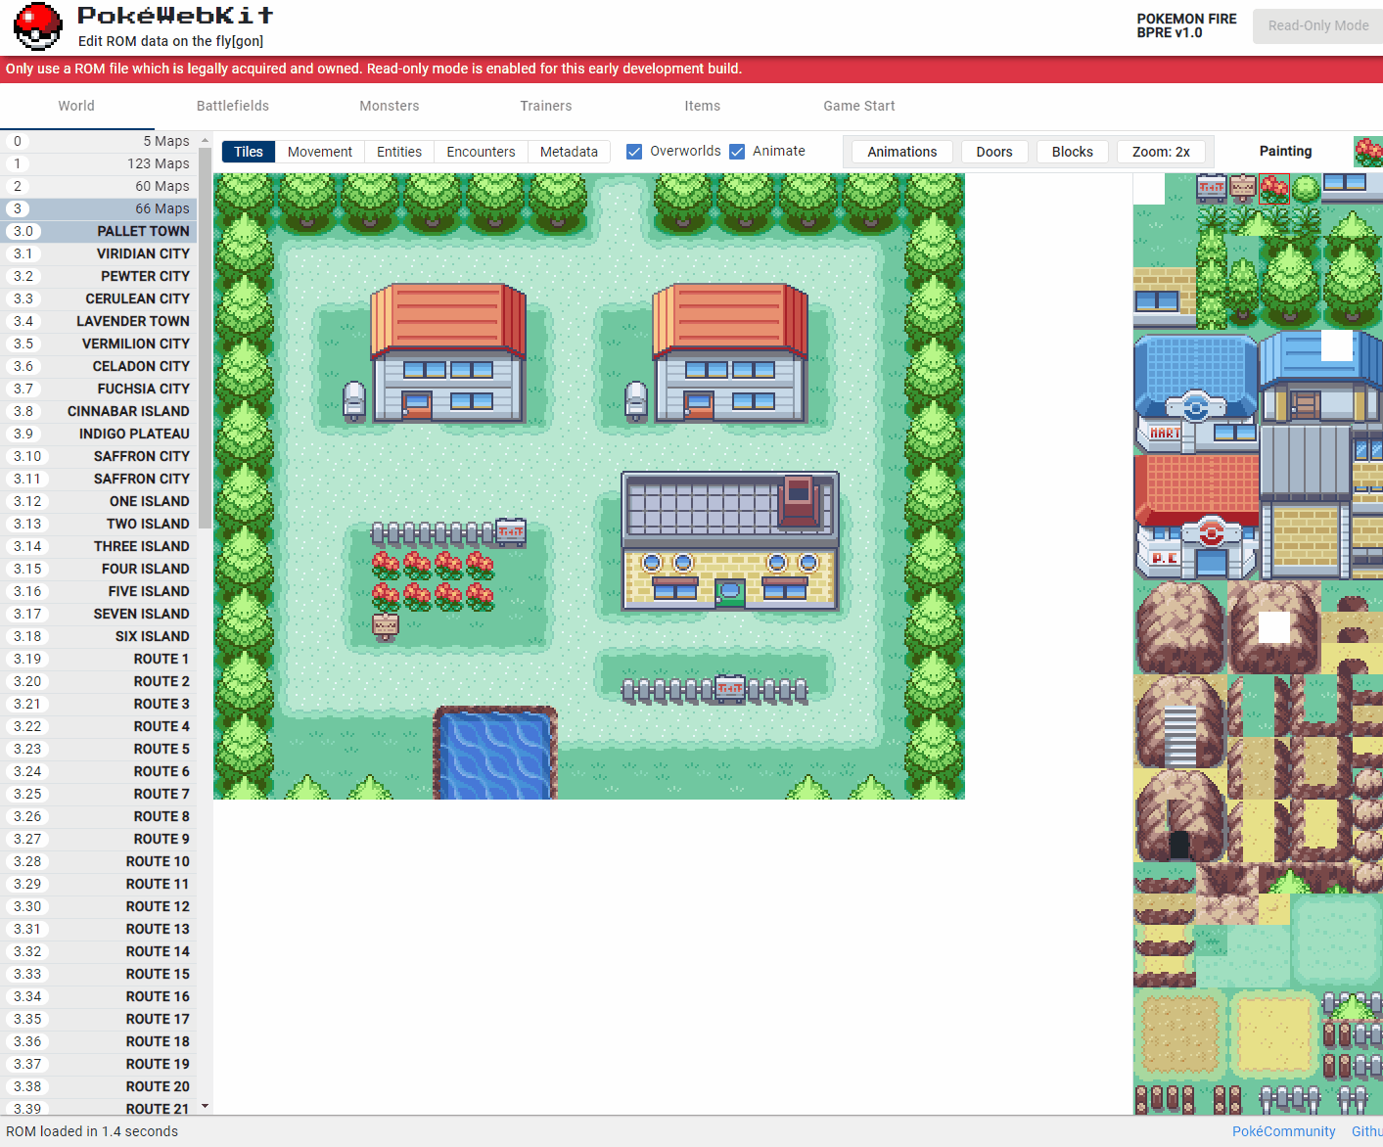This screenshot has height=1147, width=1383.
Task: Select the Pokémon Center P.C tile
Action: coord(1195,518)
